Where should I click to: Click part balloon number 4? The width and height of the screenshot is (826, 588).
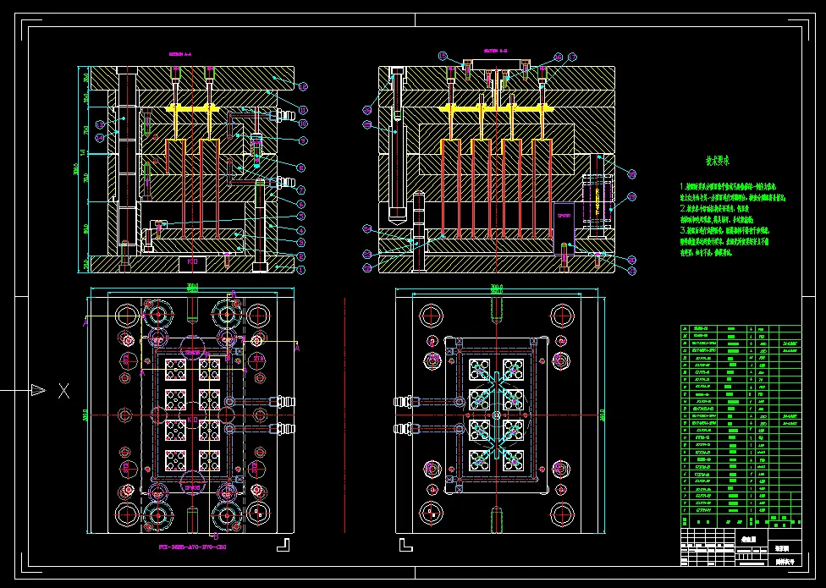(x=300, y=230)
